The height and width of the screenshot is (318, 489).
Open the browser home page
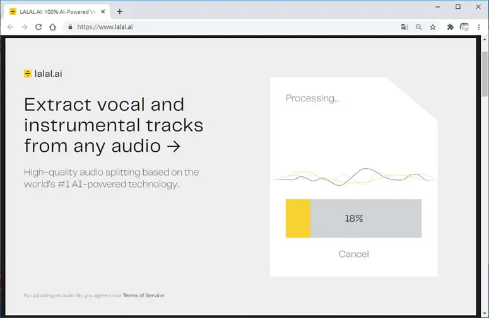(53, 27)
